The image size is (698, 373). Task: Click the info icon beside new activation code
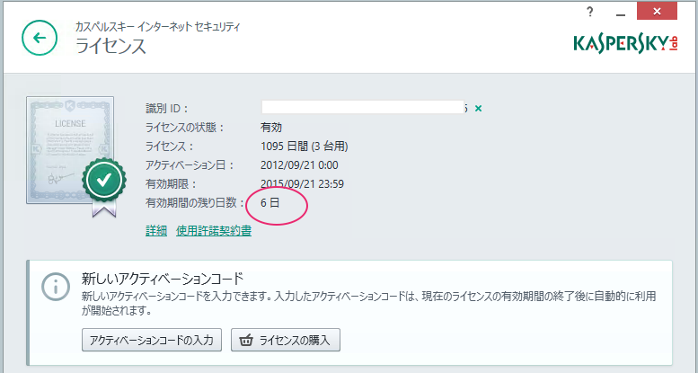pos(56,288)
